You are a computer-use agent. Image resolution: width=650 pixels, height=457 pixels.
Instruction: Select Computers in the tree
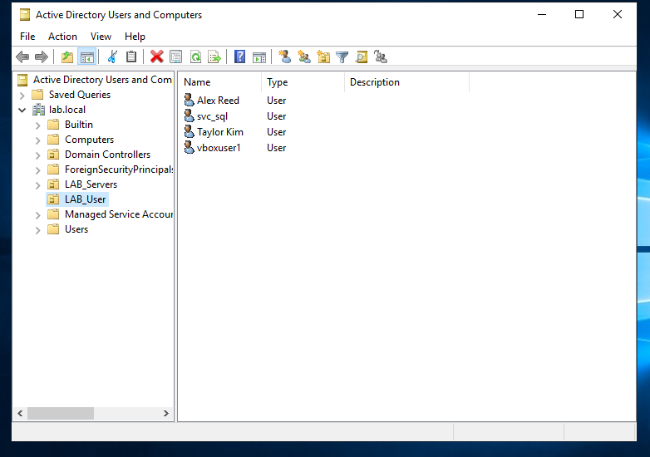click(x=89, y=140)
